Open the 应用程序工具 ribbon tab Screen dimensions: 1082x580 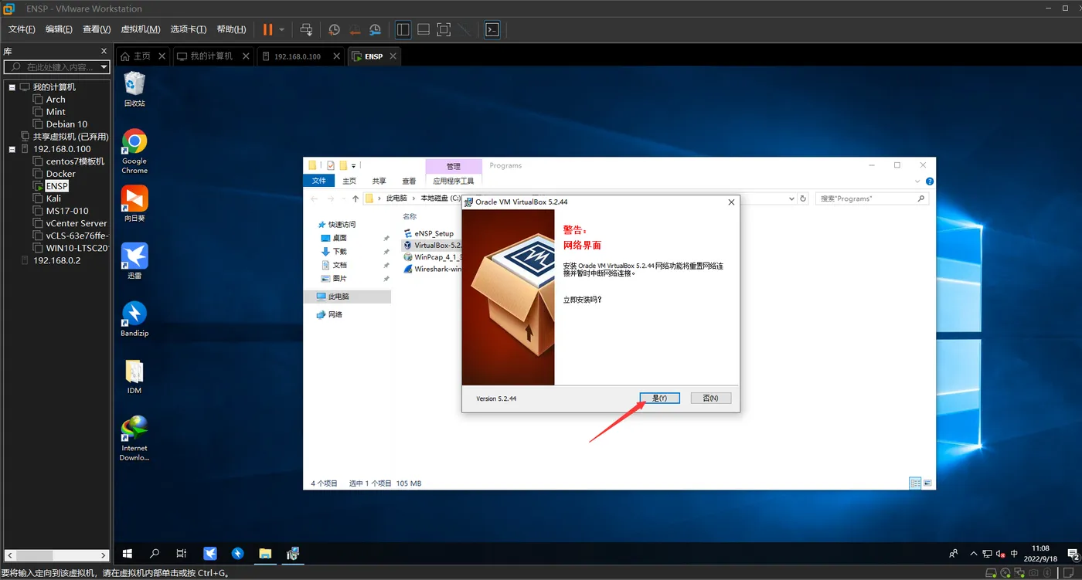point(454,181)
